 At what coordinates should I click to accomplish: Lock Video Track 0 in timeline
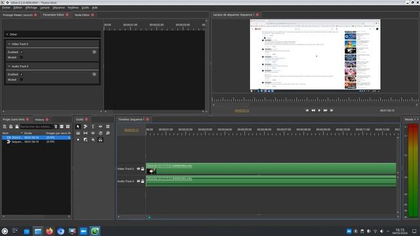(x=142, y=169)
